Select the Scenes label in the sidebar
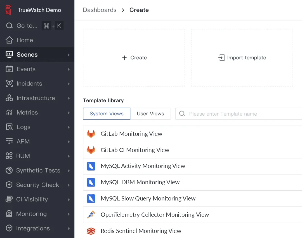The image size is (302, 238). (x=27, y=55)
